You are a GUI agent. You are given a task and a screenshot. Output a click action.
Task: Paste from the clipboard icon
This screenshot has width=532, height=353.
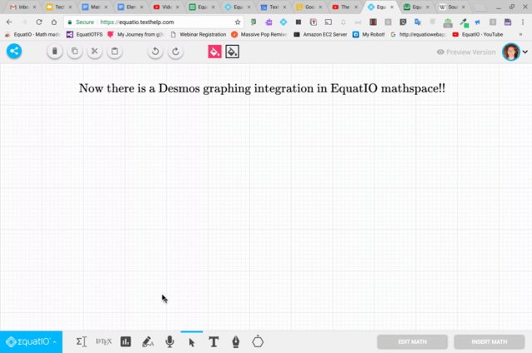pyautogui.click(x=115, y=52)
